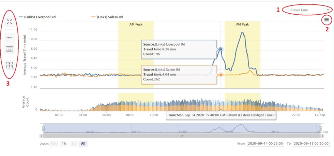Toggle Liverpool Rd series in legend
Image resolution: width=334 pixels, height=156 pixels.
[37, 17]
